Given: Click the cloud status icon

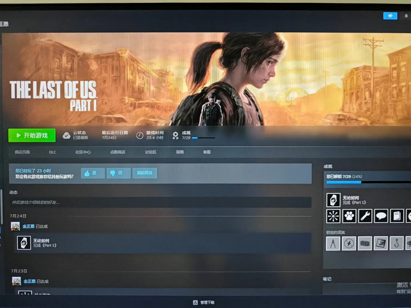Looking at the screenshot, I should pyautogui.click(x=67, y=135).
